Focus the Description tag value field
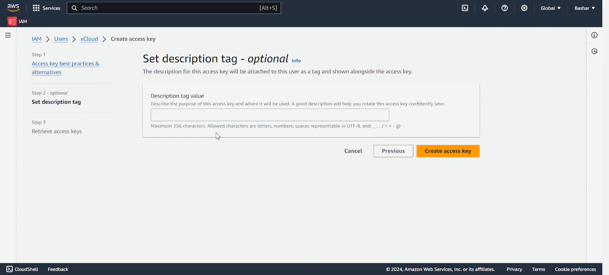This screenshot has height=275, width=609. tap(270, 115)
